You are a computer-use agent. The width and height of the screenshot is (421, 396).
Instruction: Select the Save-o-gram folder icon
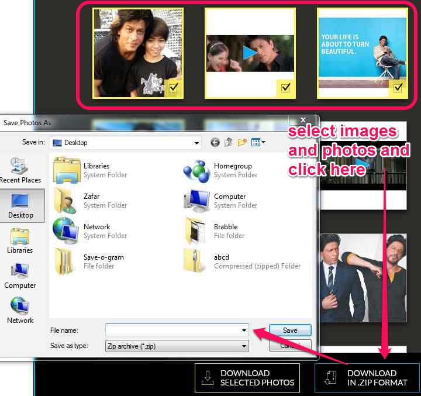pyautogui.click(x=63, y=261)
